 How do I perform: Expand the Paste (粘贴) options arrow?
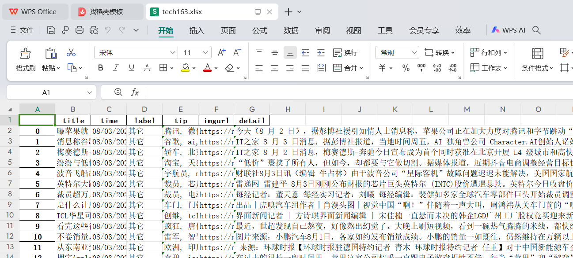58,68
